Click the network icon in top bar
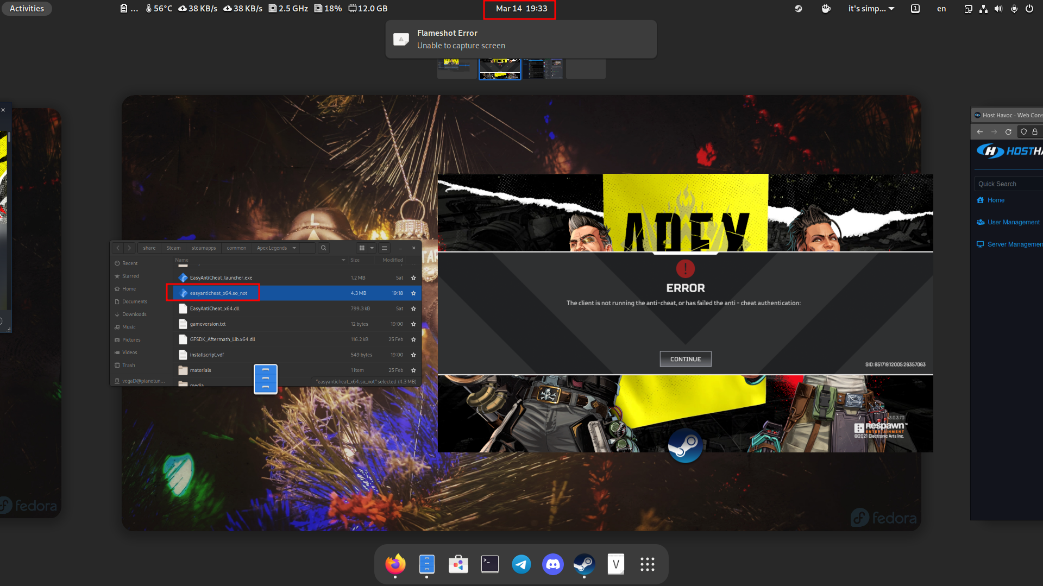 983,9
